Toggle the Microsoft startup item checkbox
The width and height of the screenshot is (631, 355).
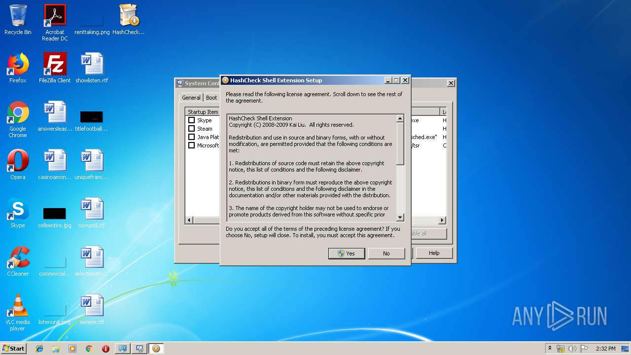pyautogui.click(x=192, y=145)
